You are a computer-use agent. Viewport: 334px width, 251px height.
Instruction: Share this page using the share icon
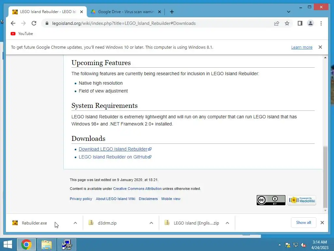(277, 23)
